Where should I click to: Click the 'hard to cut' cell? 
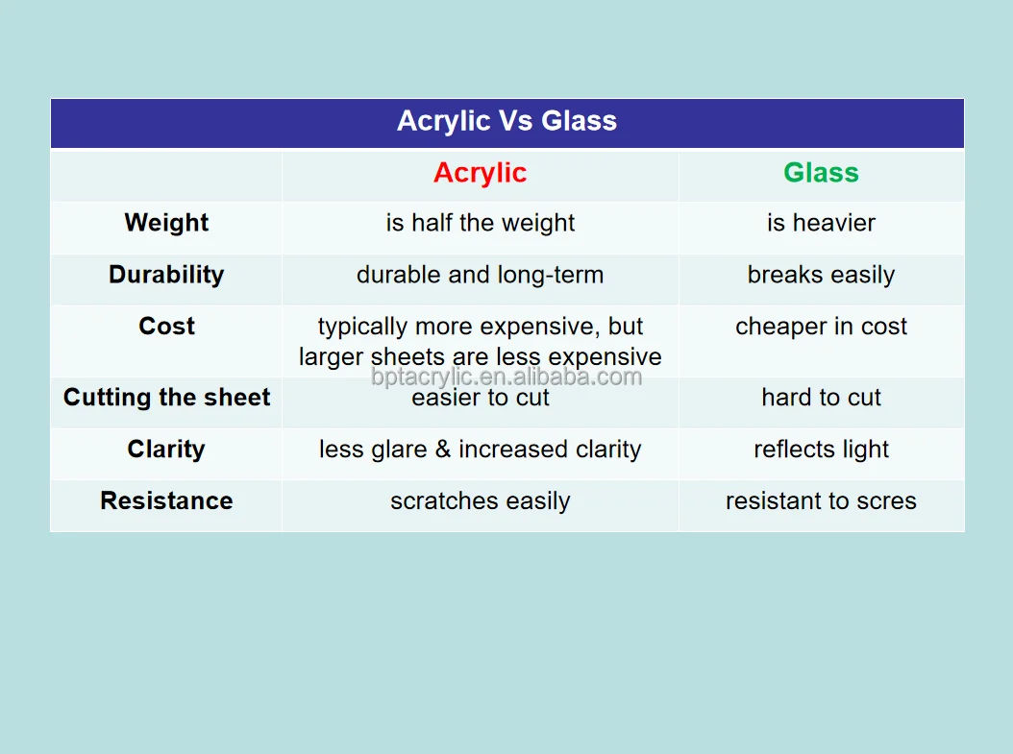point(821,398)
